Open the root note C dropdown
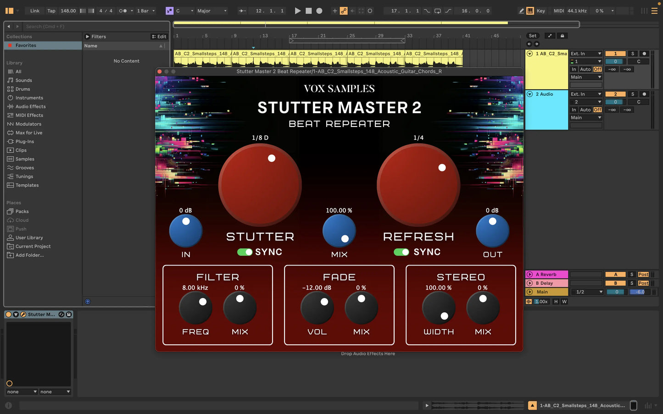 (184, 11)
